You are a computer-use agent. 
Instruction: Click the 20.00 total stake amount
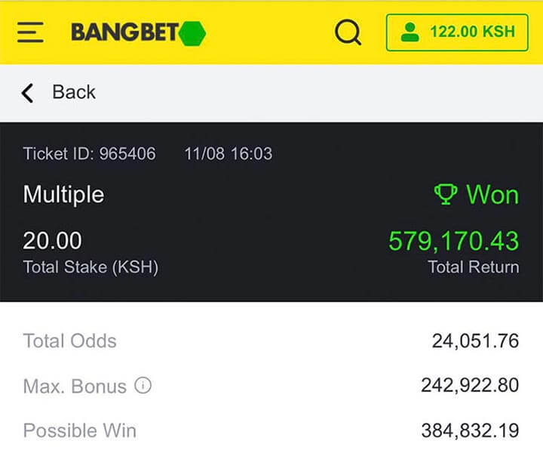52,241
